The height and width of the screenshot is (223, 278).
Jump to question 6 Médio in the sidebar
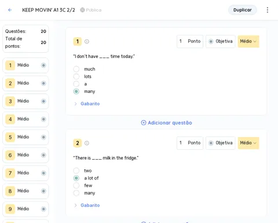click(25, 155)
